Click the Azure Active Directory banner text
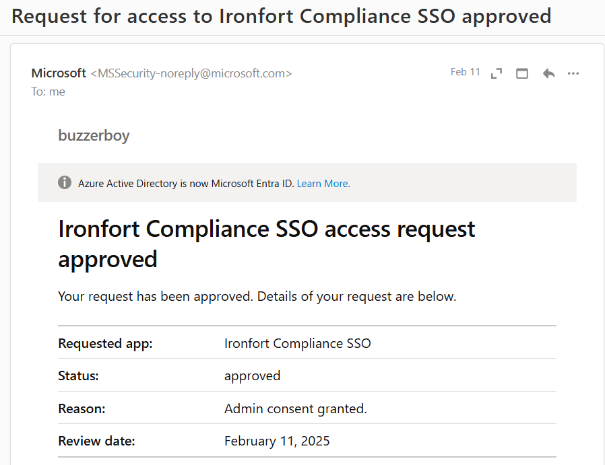 coord(186,183)
